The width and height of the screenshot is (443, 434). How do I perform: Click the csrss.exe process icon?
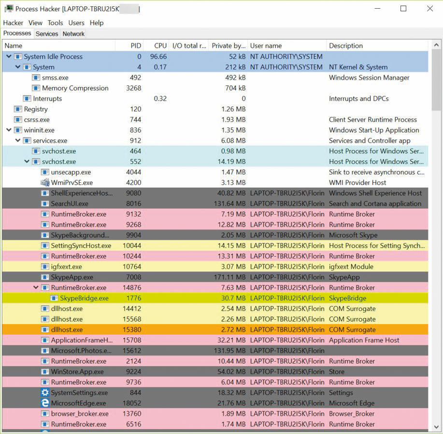pos(18,120)
